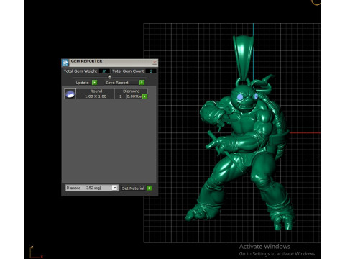The image size is (345, 259).
Task: Click the pendant bail on the turtle model
Action: coord(243,58)
